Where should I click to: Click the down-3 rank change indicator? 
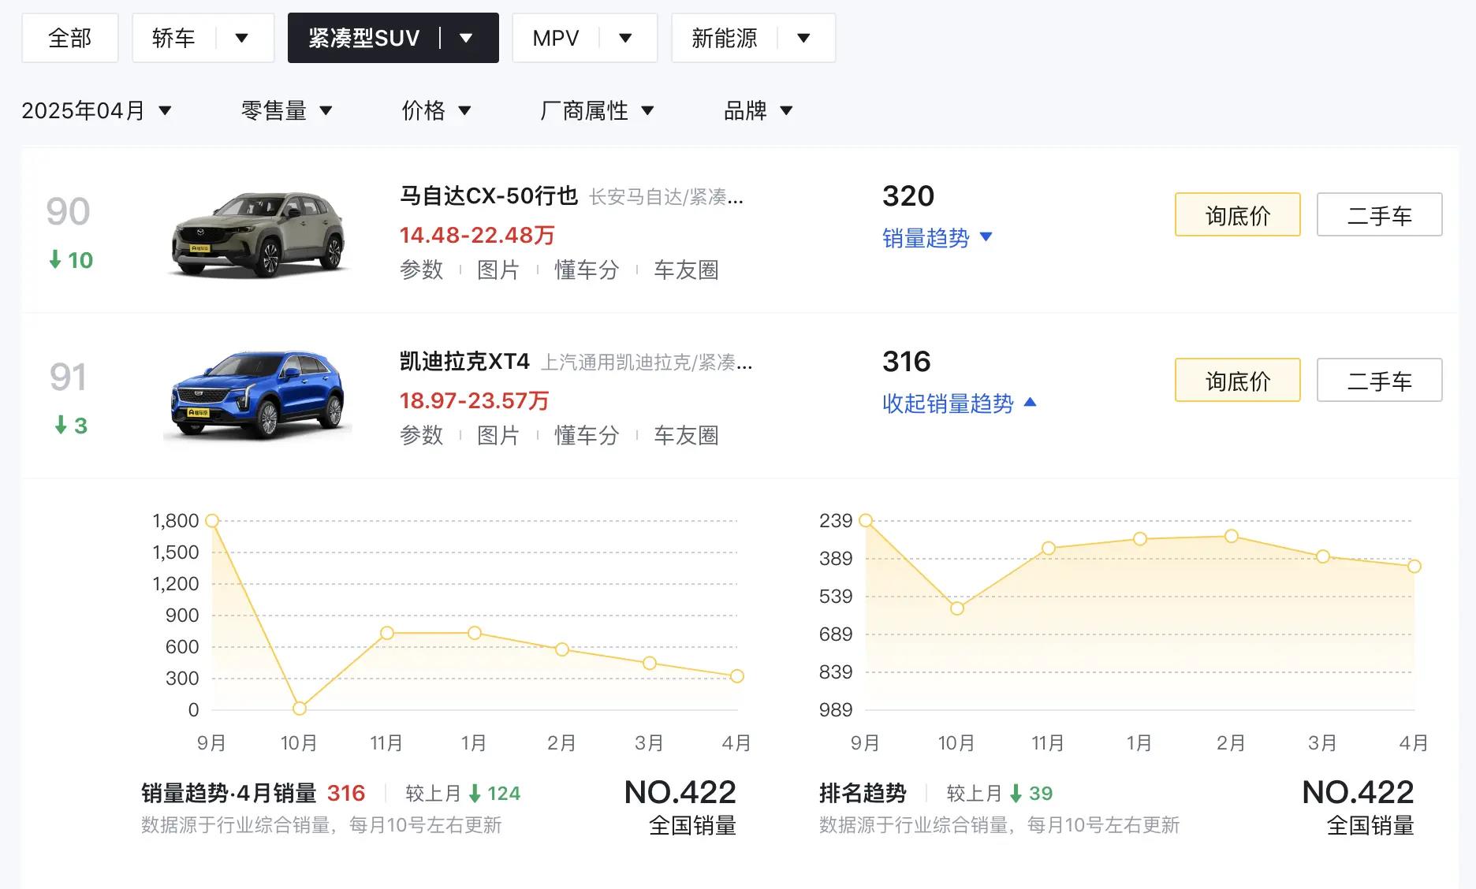tap(71, 426)
